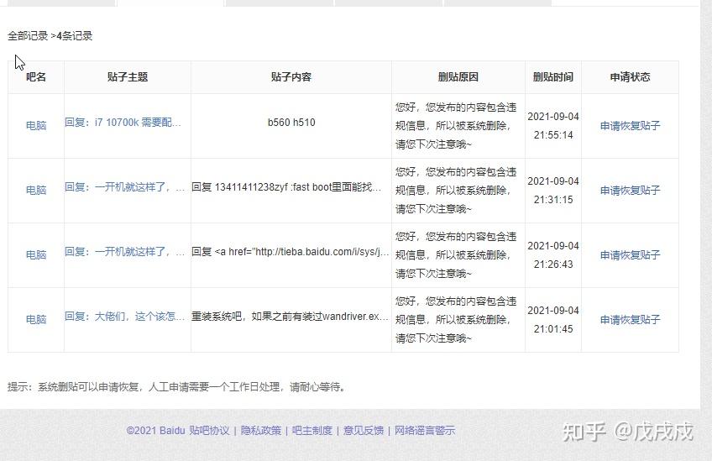Open post topic in the 21:31:15 row

[124, 187]
